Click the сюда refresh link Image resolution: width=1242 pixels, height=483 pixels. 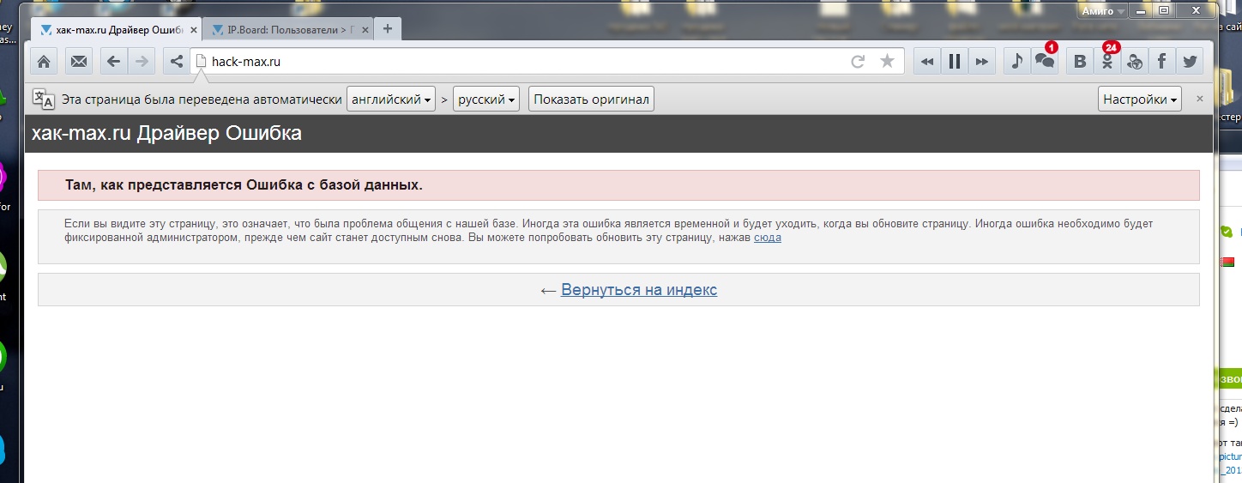[767, 238]
